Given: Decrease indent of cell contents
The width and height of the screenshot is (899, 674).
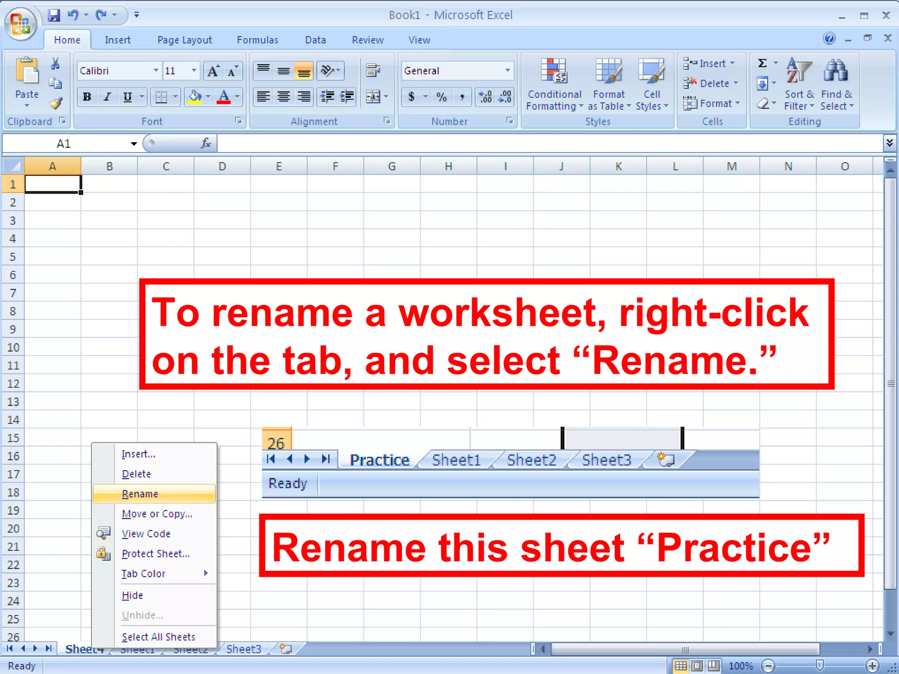Looking at the screenshot, I should tap(327, 97).
